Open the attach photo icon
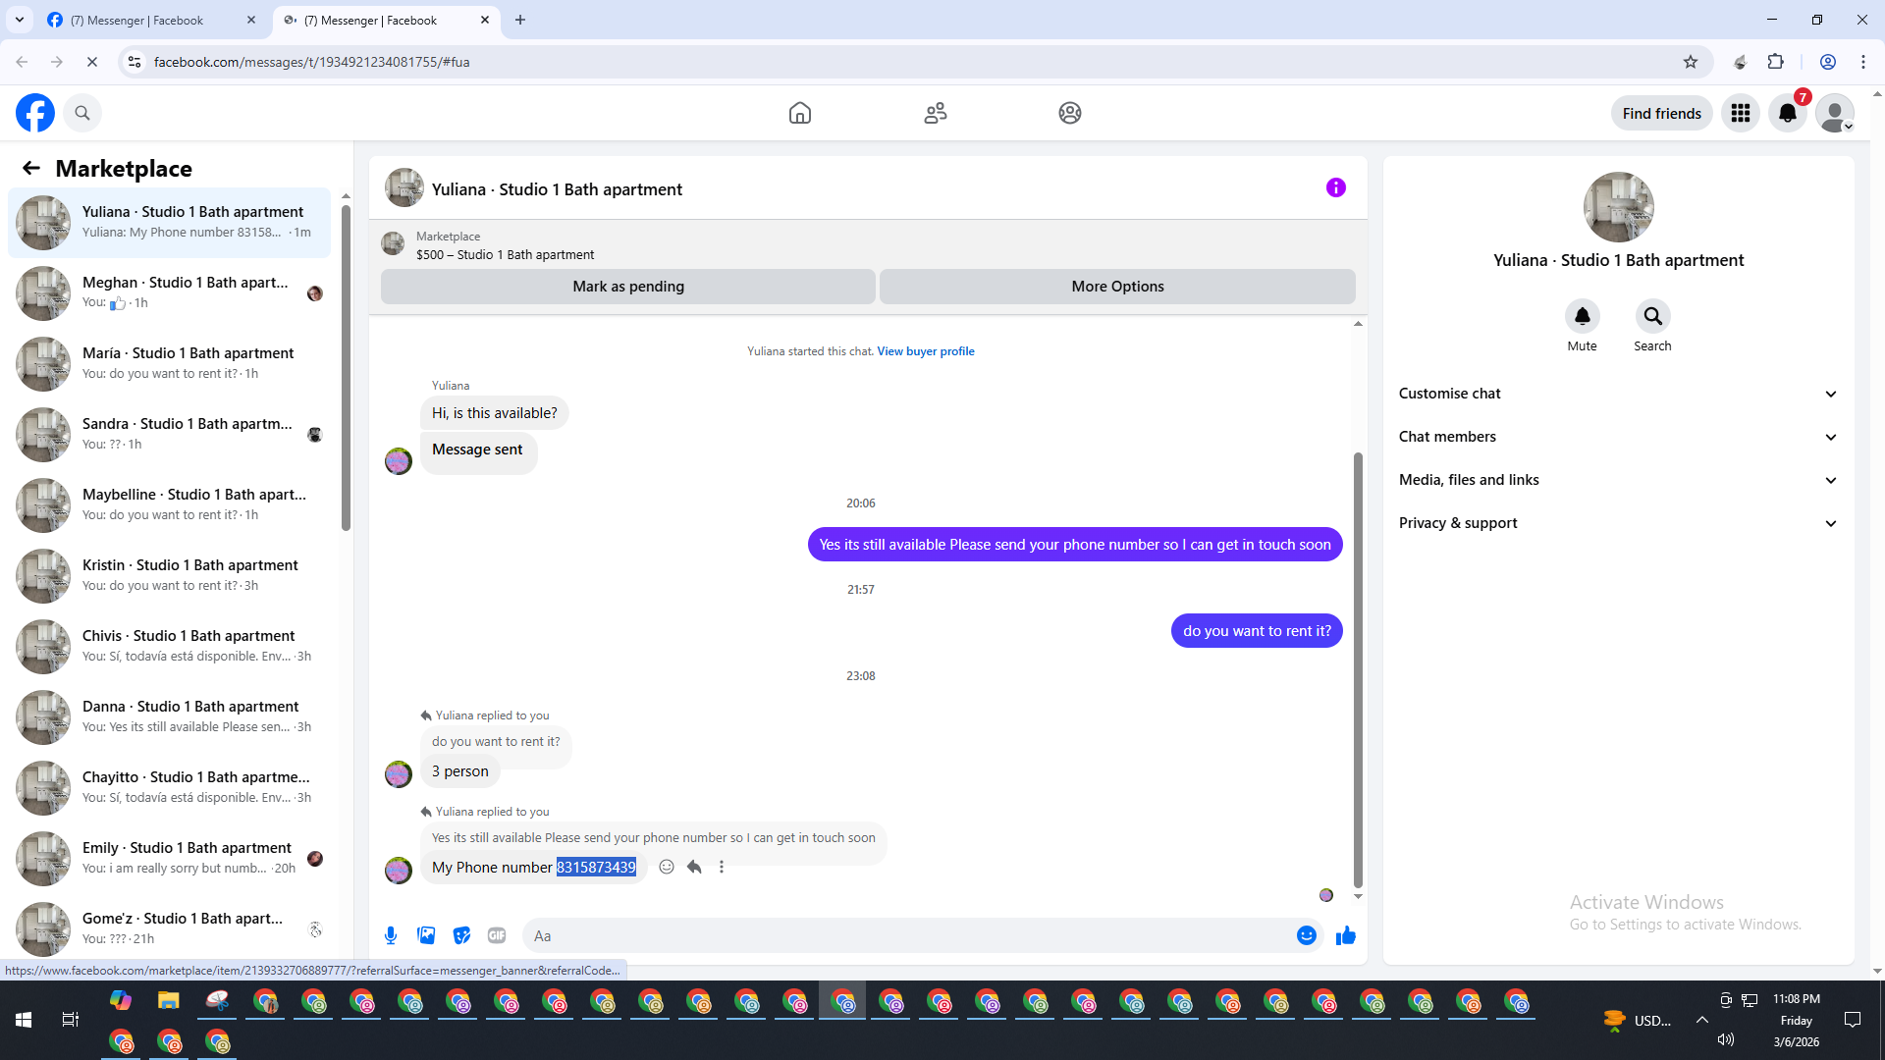This screenshot has width=1885, height=1060. (426, 935)
